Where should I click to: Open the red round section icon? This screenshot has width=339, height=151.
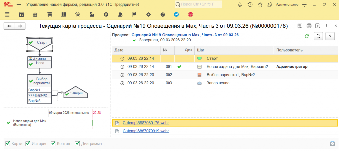(191, 15)
